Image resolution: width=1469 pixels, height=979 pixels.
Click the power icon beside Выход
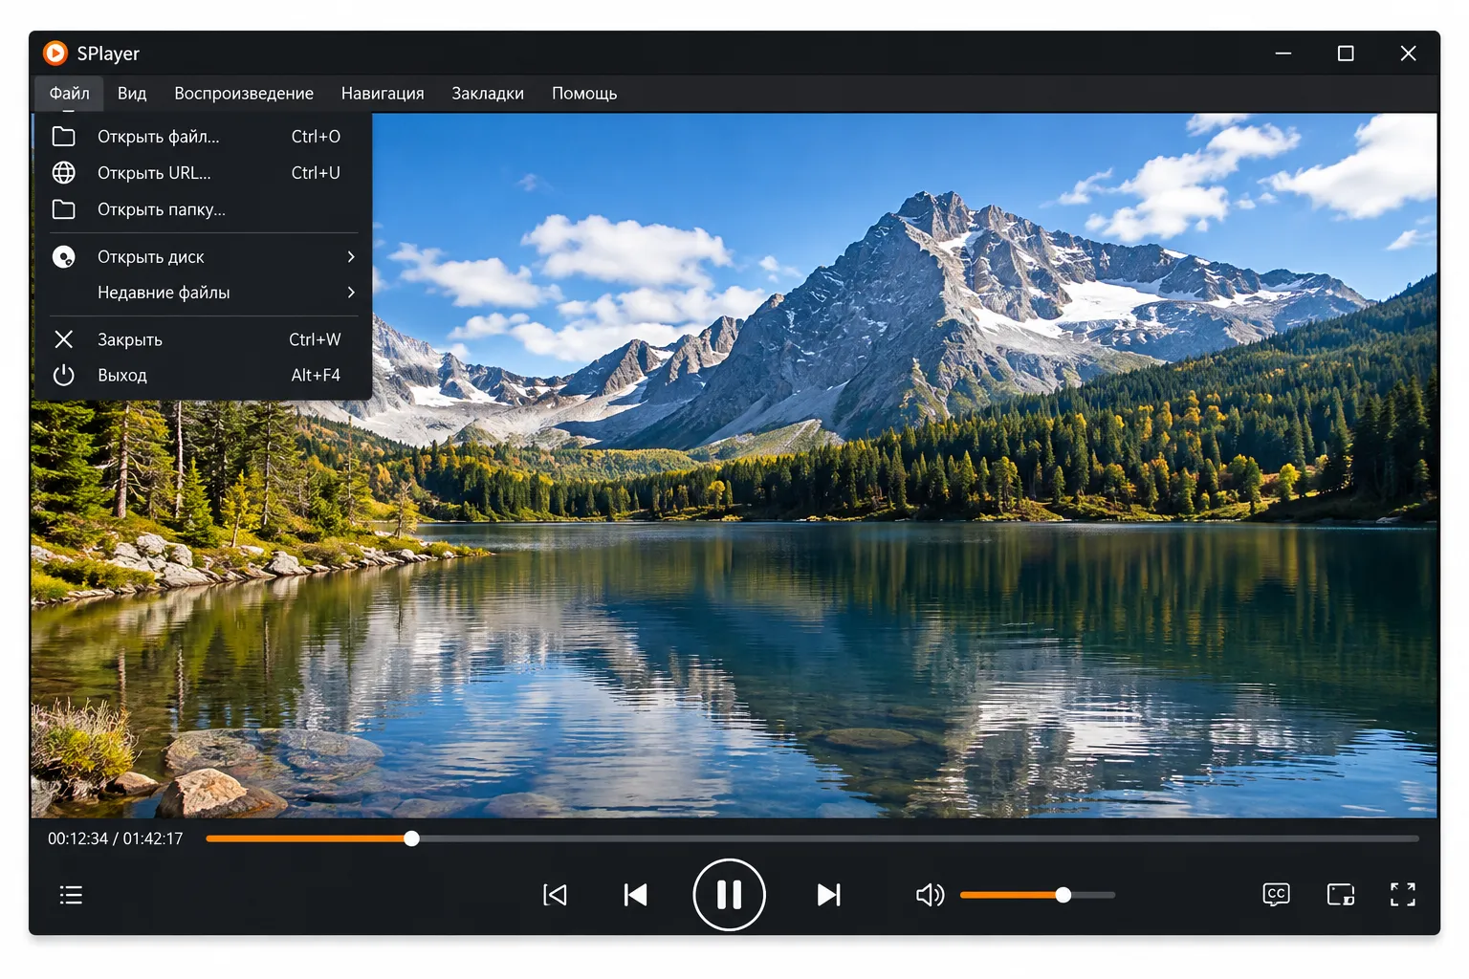pyautogui.click(x=64, y=376)
